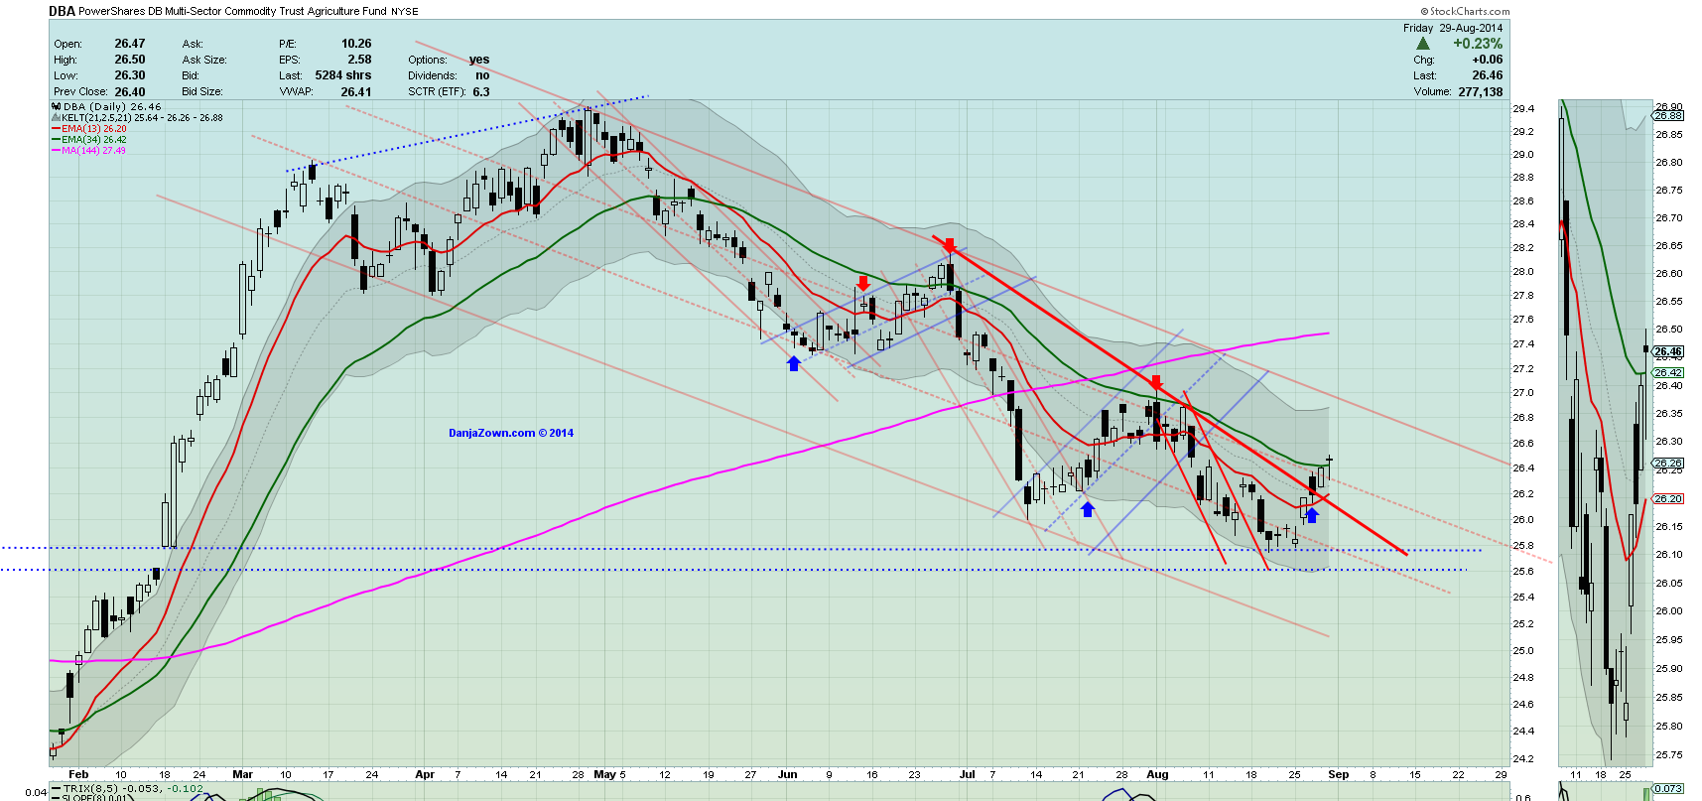Click the red EMA(13) legend line swatch

click(x=56, y=129)
